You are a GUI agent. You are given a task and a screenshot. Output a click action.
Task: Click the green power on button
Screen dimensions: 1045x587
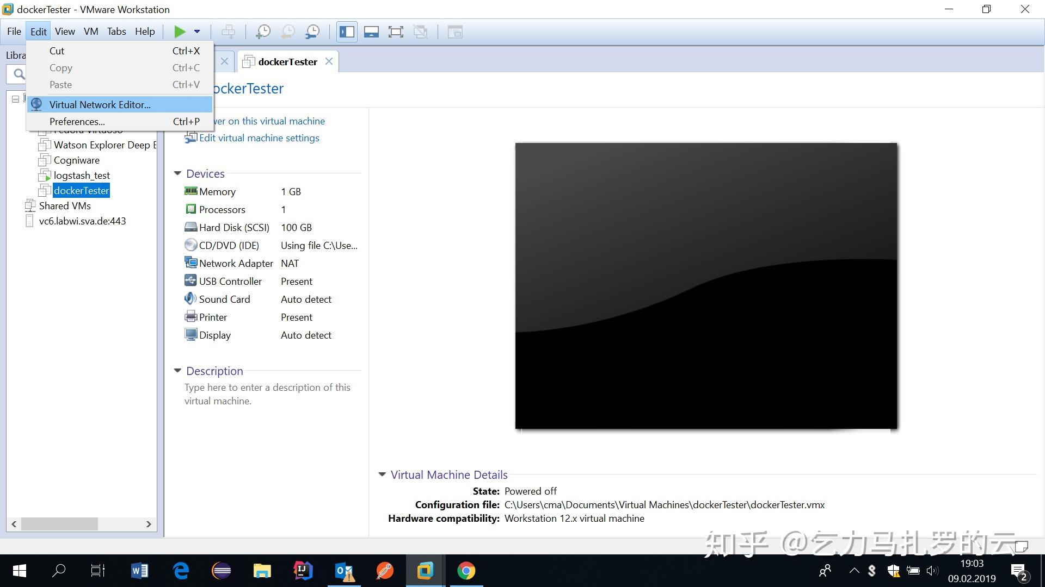180,32
